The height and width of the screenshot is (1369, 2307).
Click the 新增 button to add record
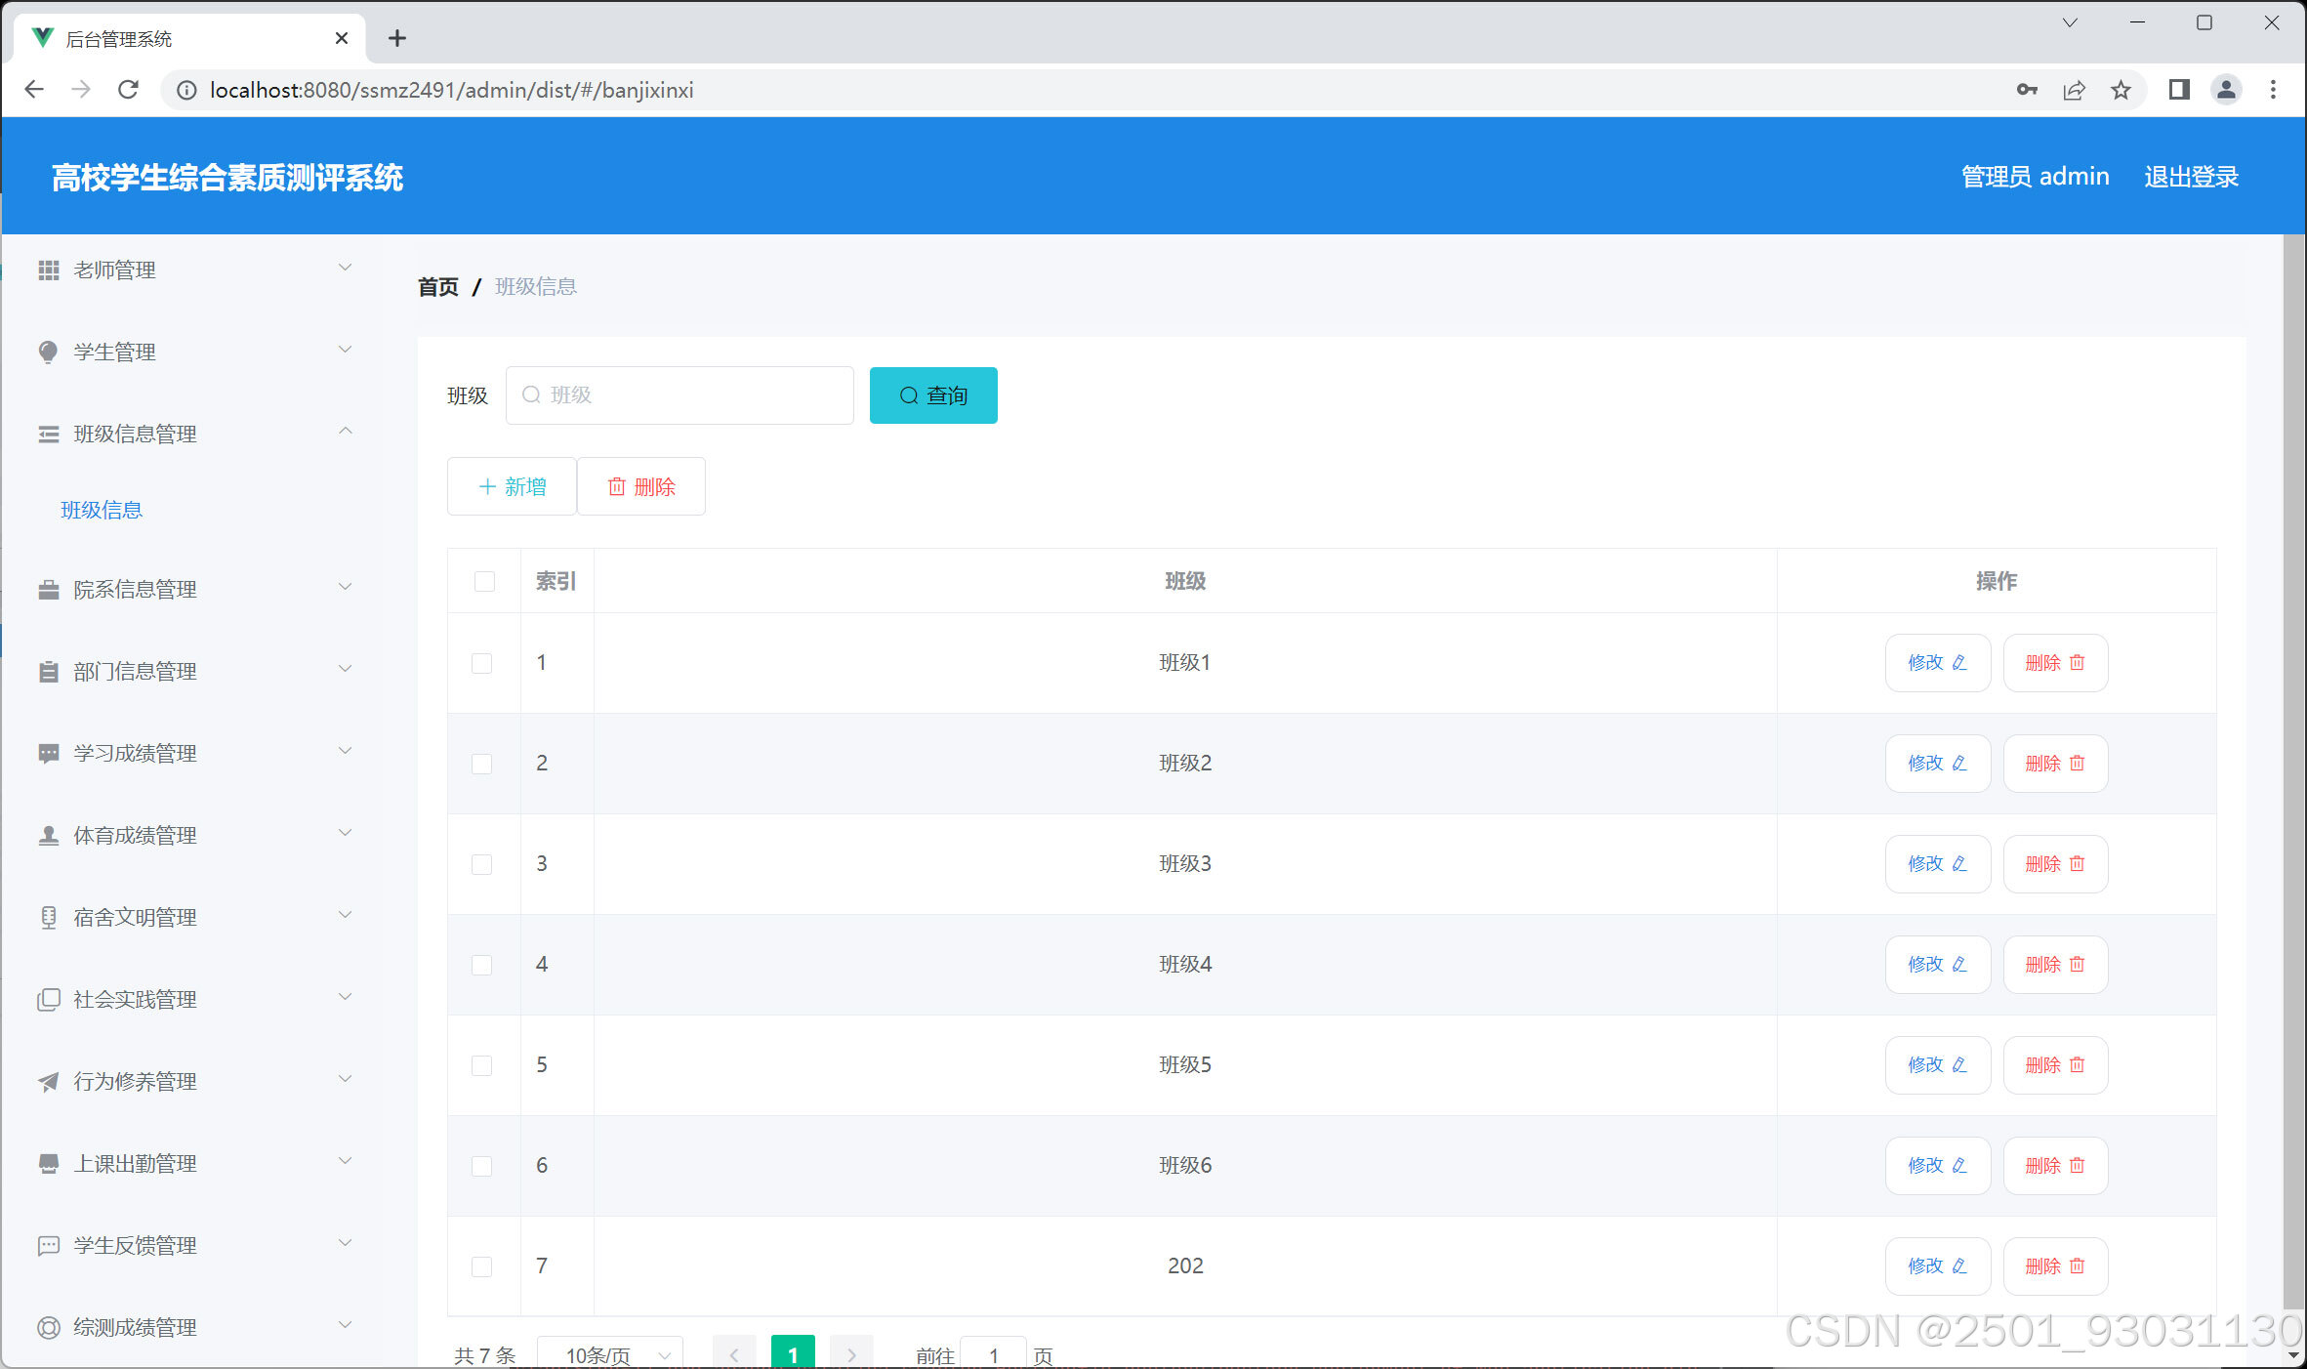(x=511, y=485)
